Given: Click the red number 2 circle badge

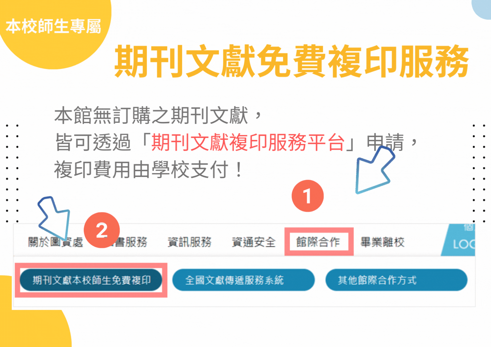Looking at the screenshot, I should [102, 230].
